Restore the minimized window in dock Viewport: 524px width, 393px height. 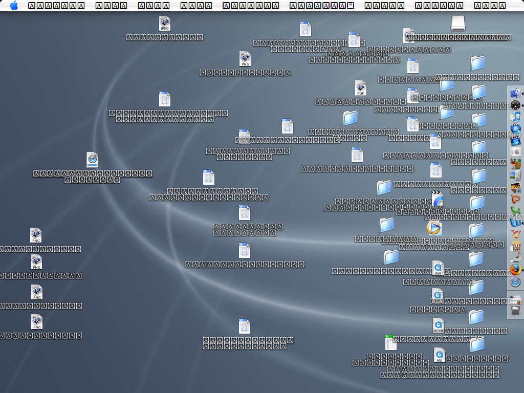click(x=515, y=300)
